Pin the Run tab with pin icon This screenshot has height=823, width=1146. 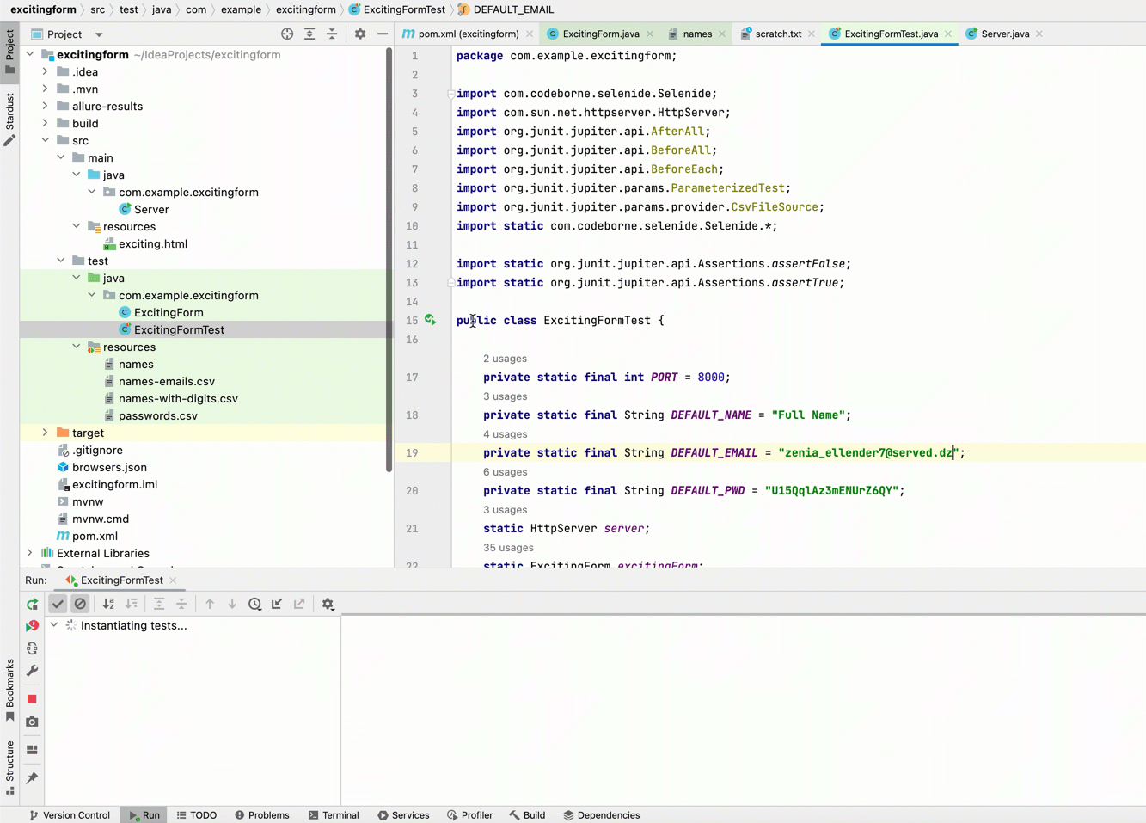pyautogui.click(x=32, y=778)
